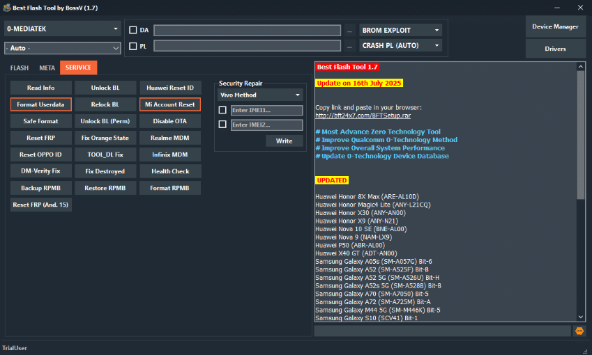Click the Unlock BL (Perm) button
This screenshot has height=355, width=592.
pyautogui.click(x=105, y=121)
